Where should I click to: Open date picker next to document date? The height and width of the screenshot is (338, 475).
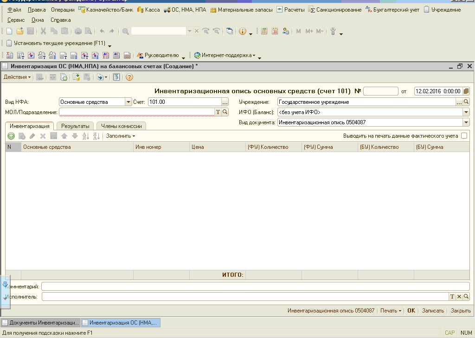click(x=466, y=91)
